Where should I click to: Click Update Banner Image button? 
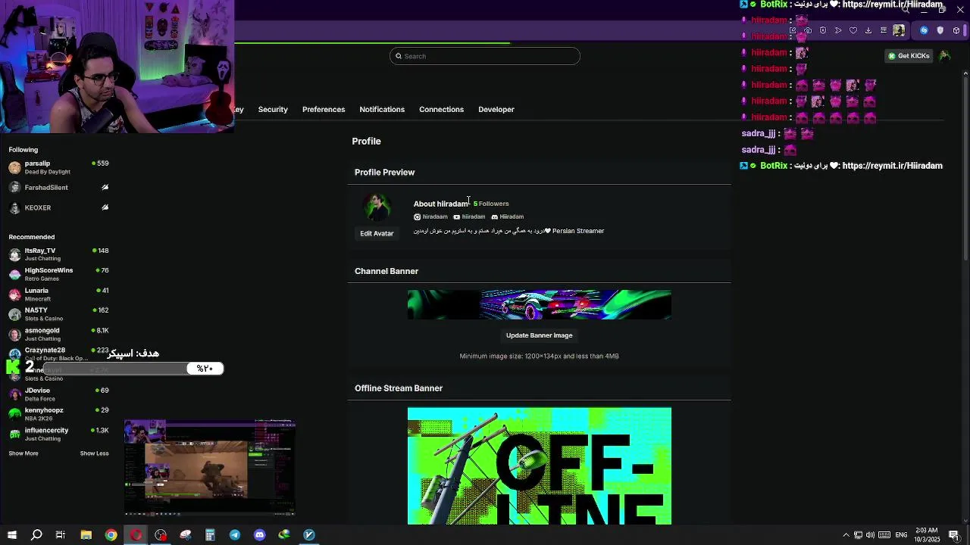tap(539, 335)
